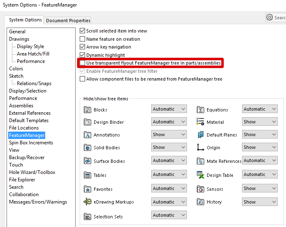Select Hole Wizard/Toolbox in category list
286x227 pixels.
pos(32,172)
